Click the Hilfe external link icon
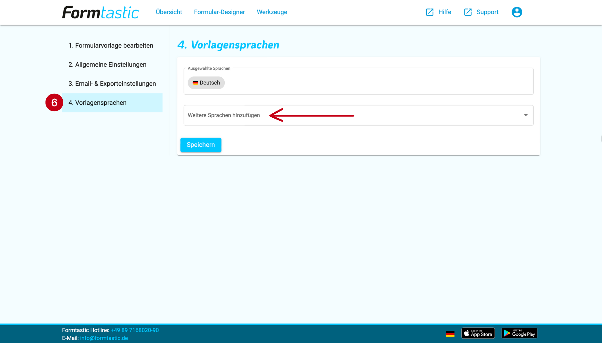The width and height of the screenshot is (602, 343). click(430, 12)
